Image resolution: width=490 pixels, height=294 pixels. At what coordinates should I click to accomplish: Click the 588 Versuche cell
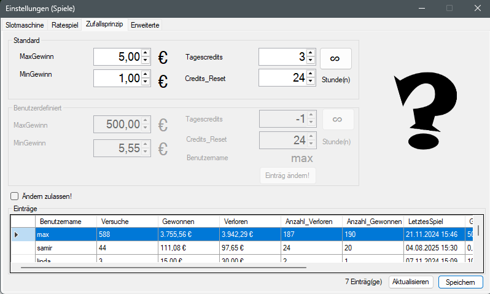pyautogui.click(x=127, y=234)
